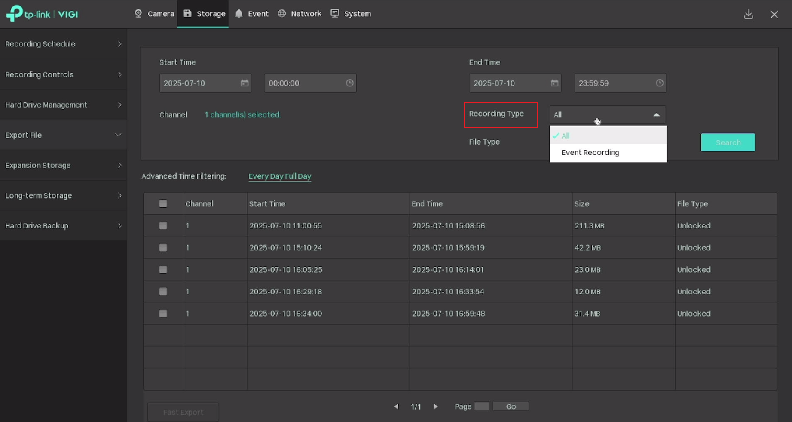
Task: Open the End Date calendar picker
Action: pos(554,83)
